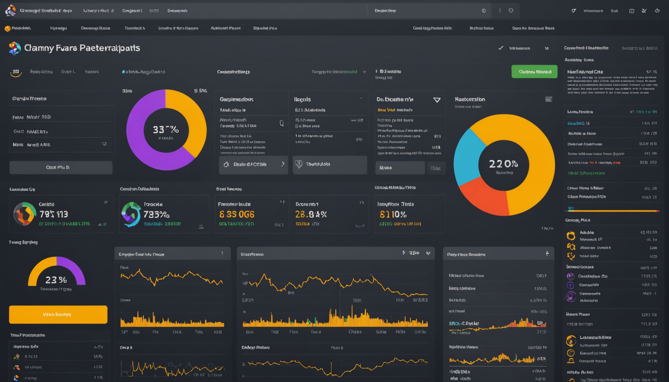669x382 pixels.
Task: Expand the triangle dropdown in the Dr. Boonte panel
Action: 437,100
